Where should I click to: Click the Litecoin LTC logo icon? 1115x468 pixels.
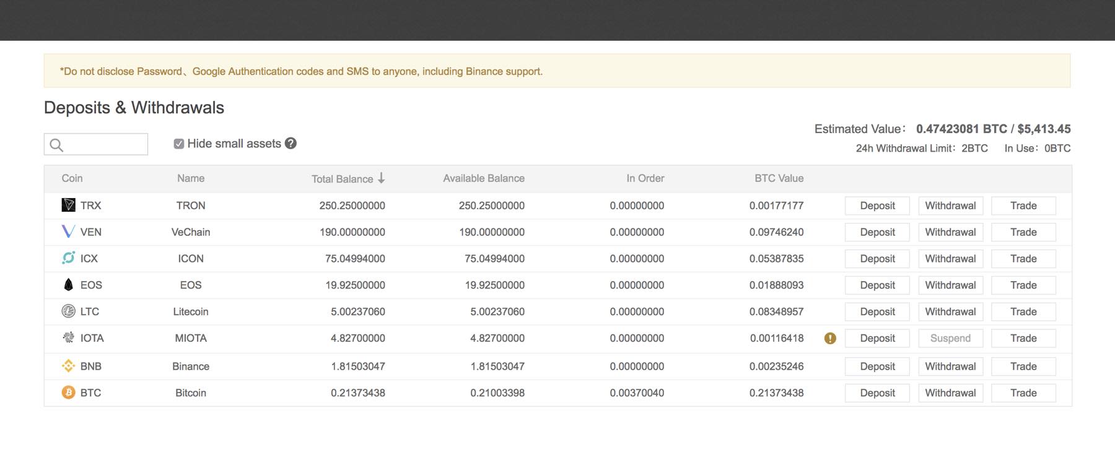click(69, 311)
